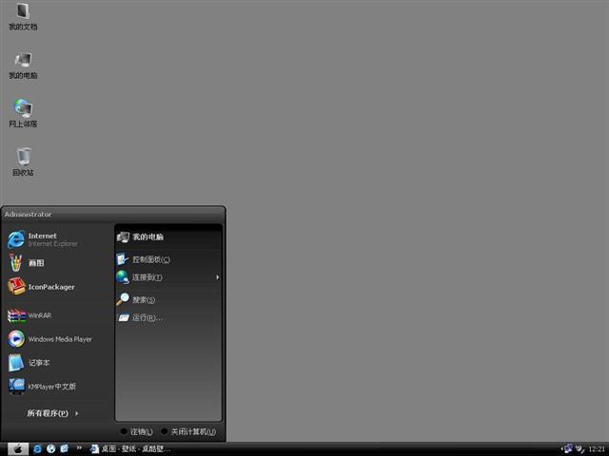The image size is (609, 456).
Task: Click the globe quick launch icon
Action: (x=50, y=449)
